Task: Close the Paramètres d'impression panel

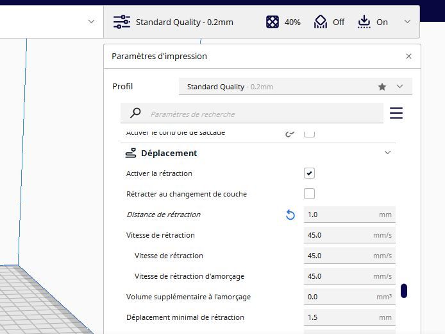Action: click(x=408, y=57)
